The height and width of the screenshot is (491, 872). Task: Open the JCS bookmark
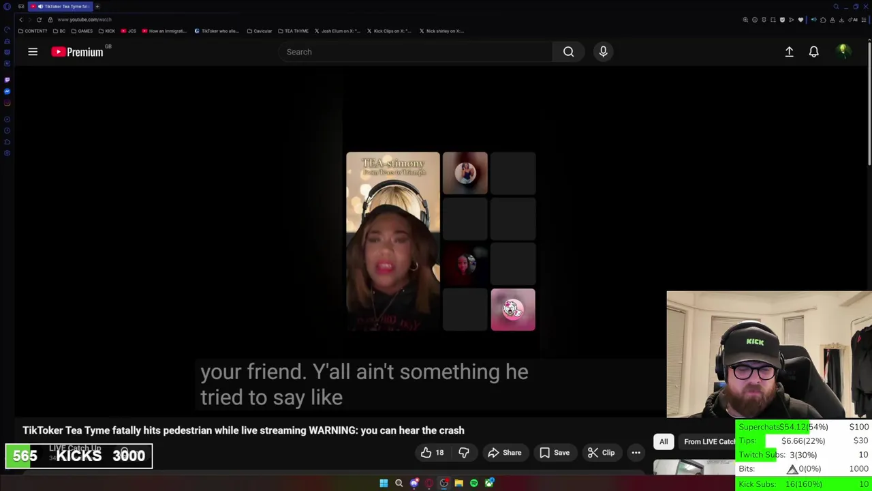tap(129, 31)
